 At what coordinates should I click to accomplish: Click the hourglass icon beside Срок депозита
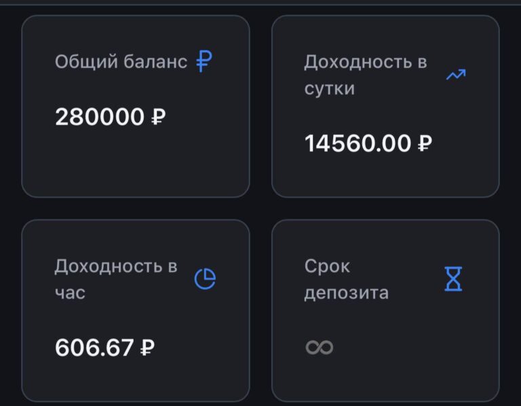[x=453, y=279]
